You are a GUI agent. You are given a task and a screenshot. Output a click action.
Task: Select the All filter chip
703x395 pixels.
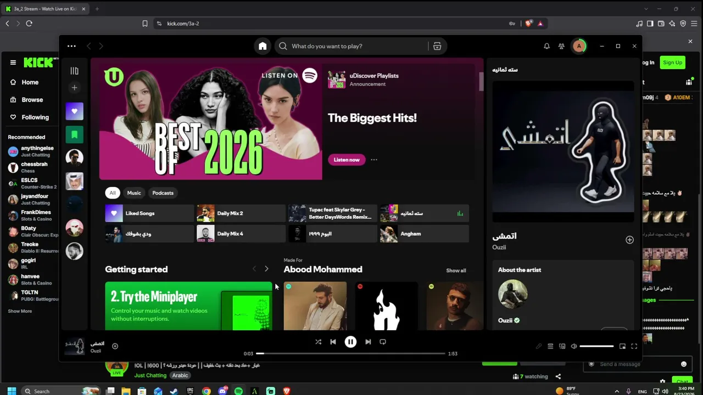pyautogui.click(x=113, y=193)
